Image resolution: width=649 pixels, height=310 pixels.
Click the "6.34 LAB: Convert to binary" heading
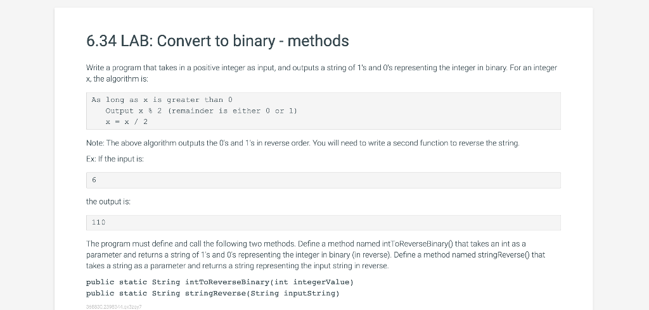(217, 41)
